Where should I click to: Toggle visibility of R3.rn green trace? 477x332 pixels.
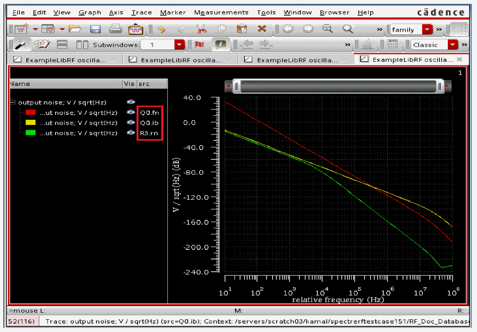click(x=131, y=133)
